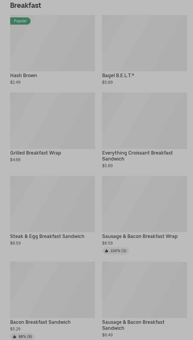This screenshot has width=193, height=340.
Task: Open the Everything Croissant Breakfast Sandwich photo
Action: click(x=144, y=121)
